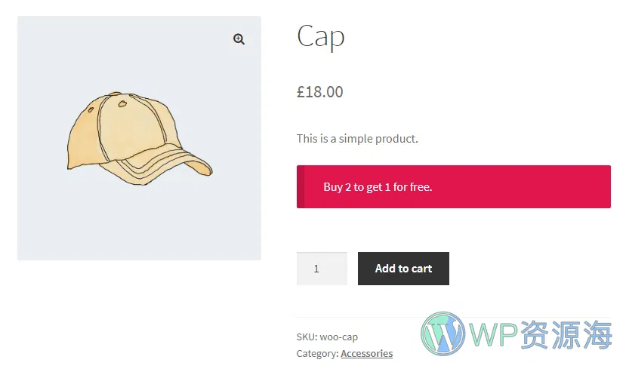Click the magnifier zoom icon on product image

[x=239, y=39]
